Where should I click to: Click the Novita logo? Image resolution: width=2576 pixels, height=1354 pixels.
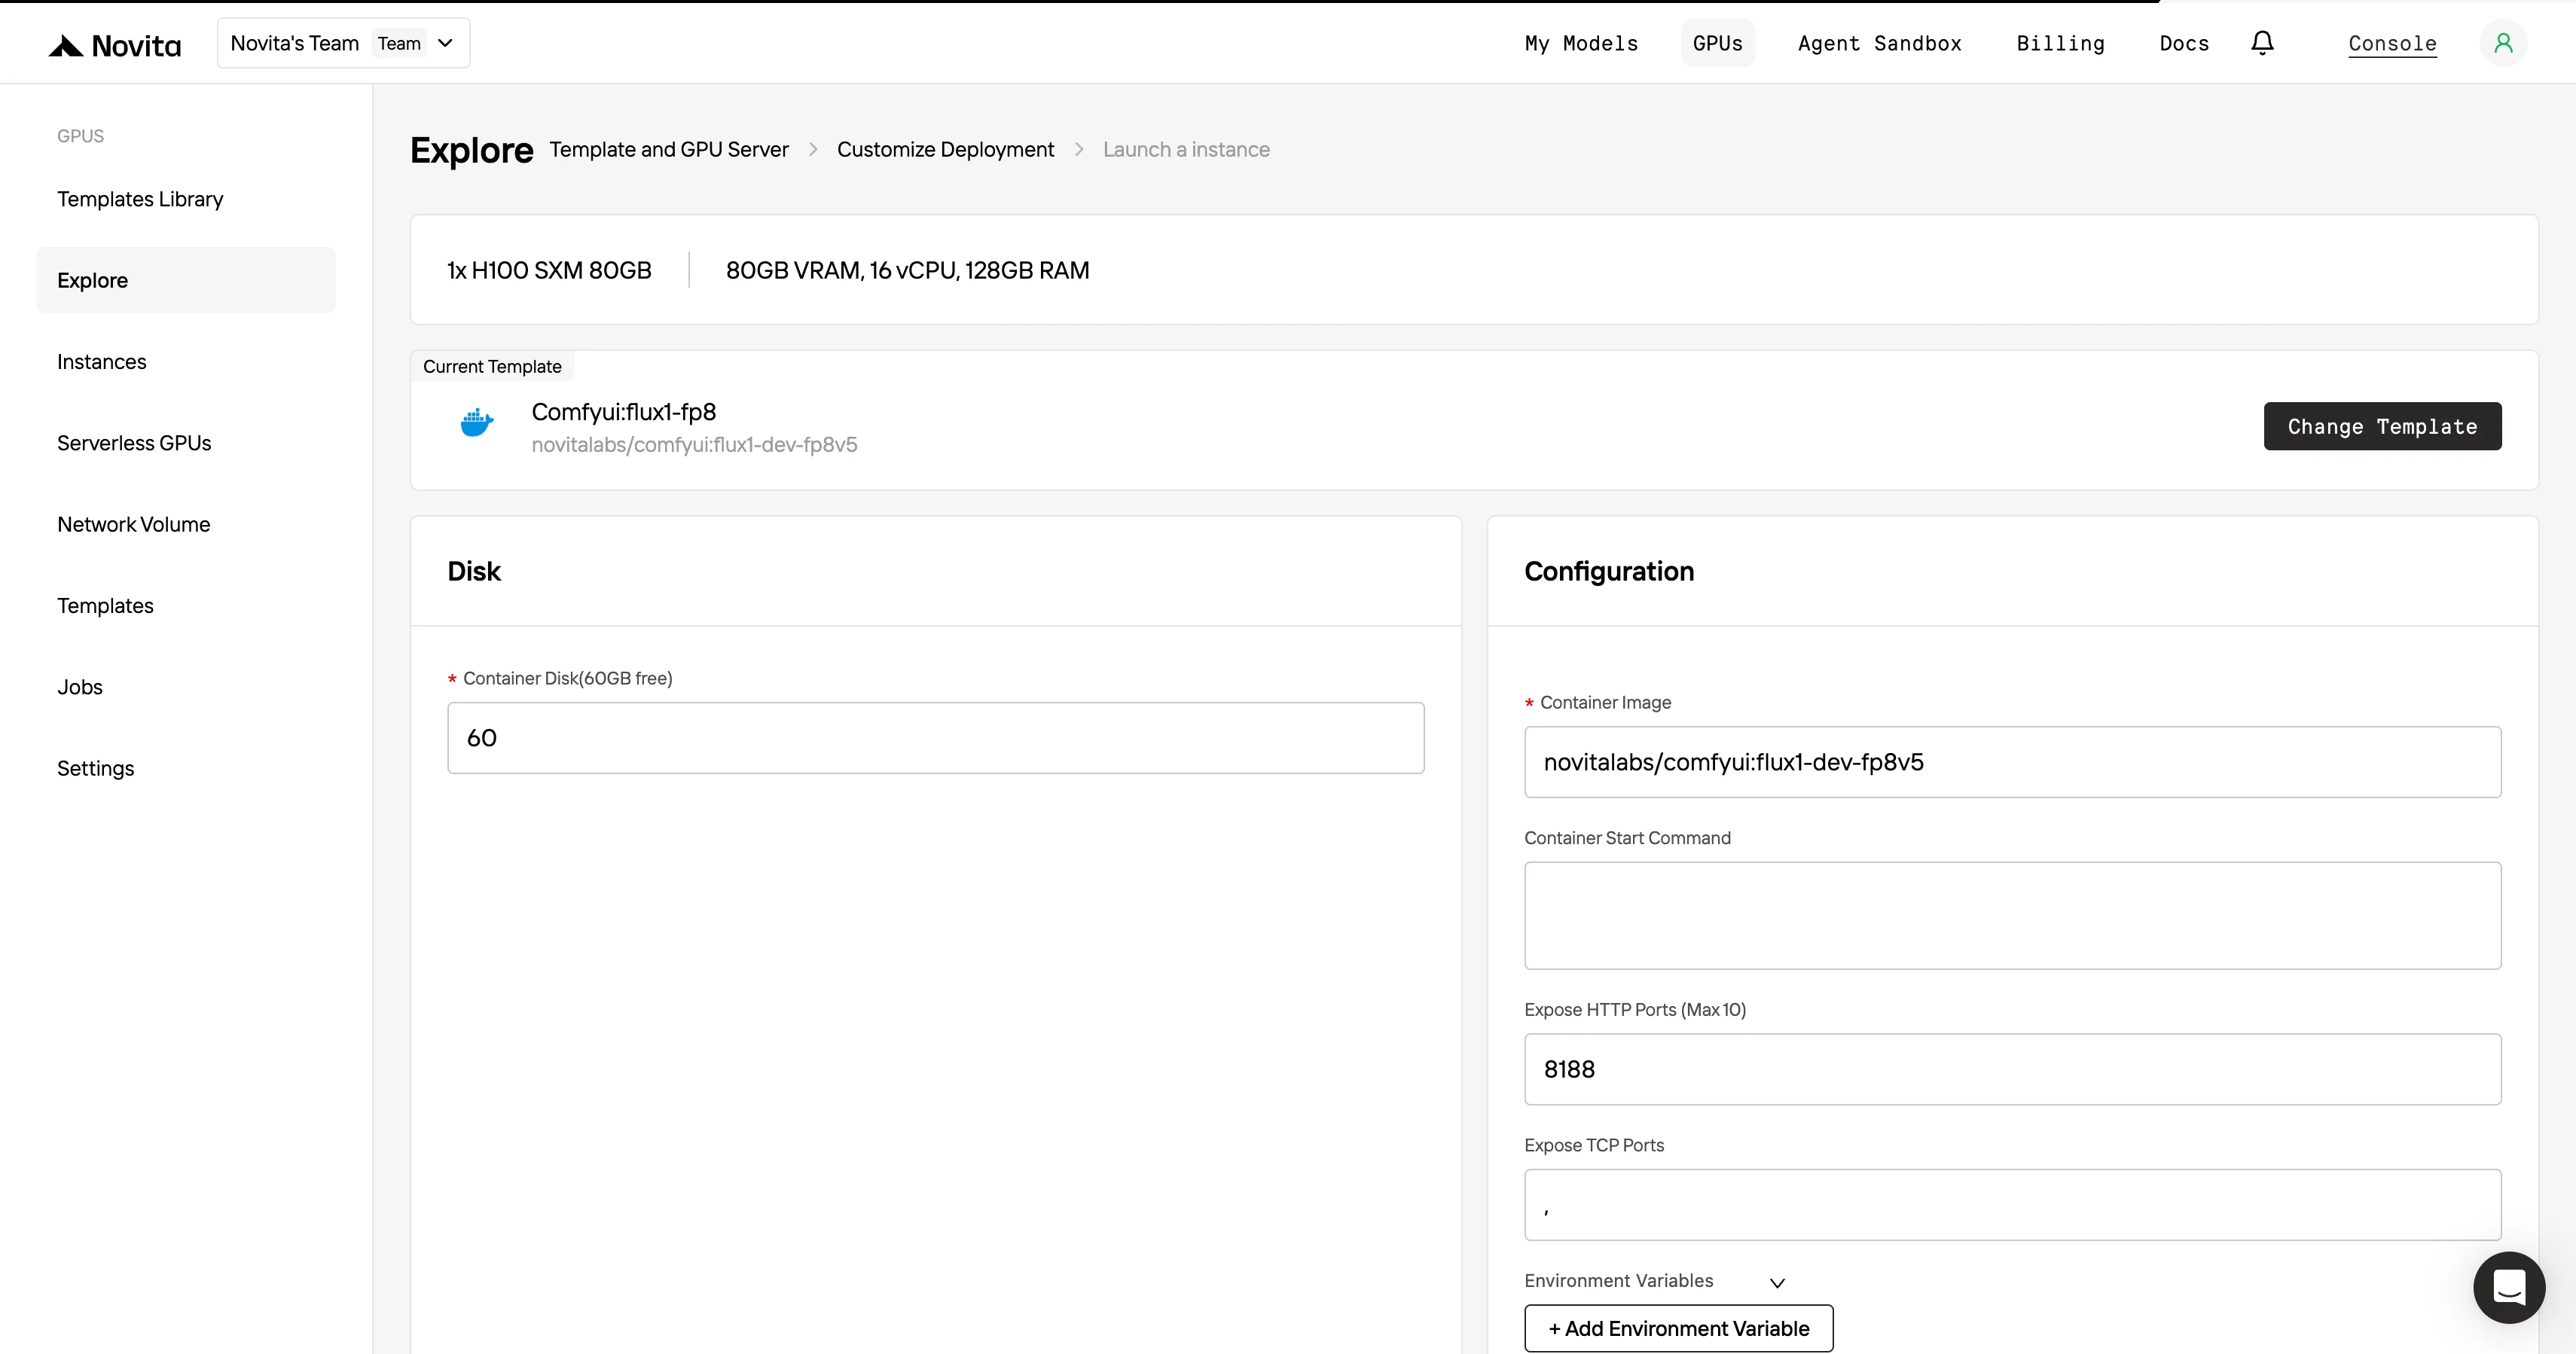tap(115, 45)
